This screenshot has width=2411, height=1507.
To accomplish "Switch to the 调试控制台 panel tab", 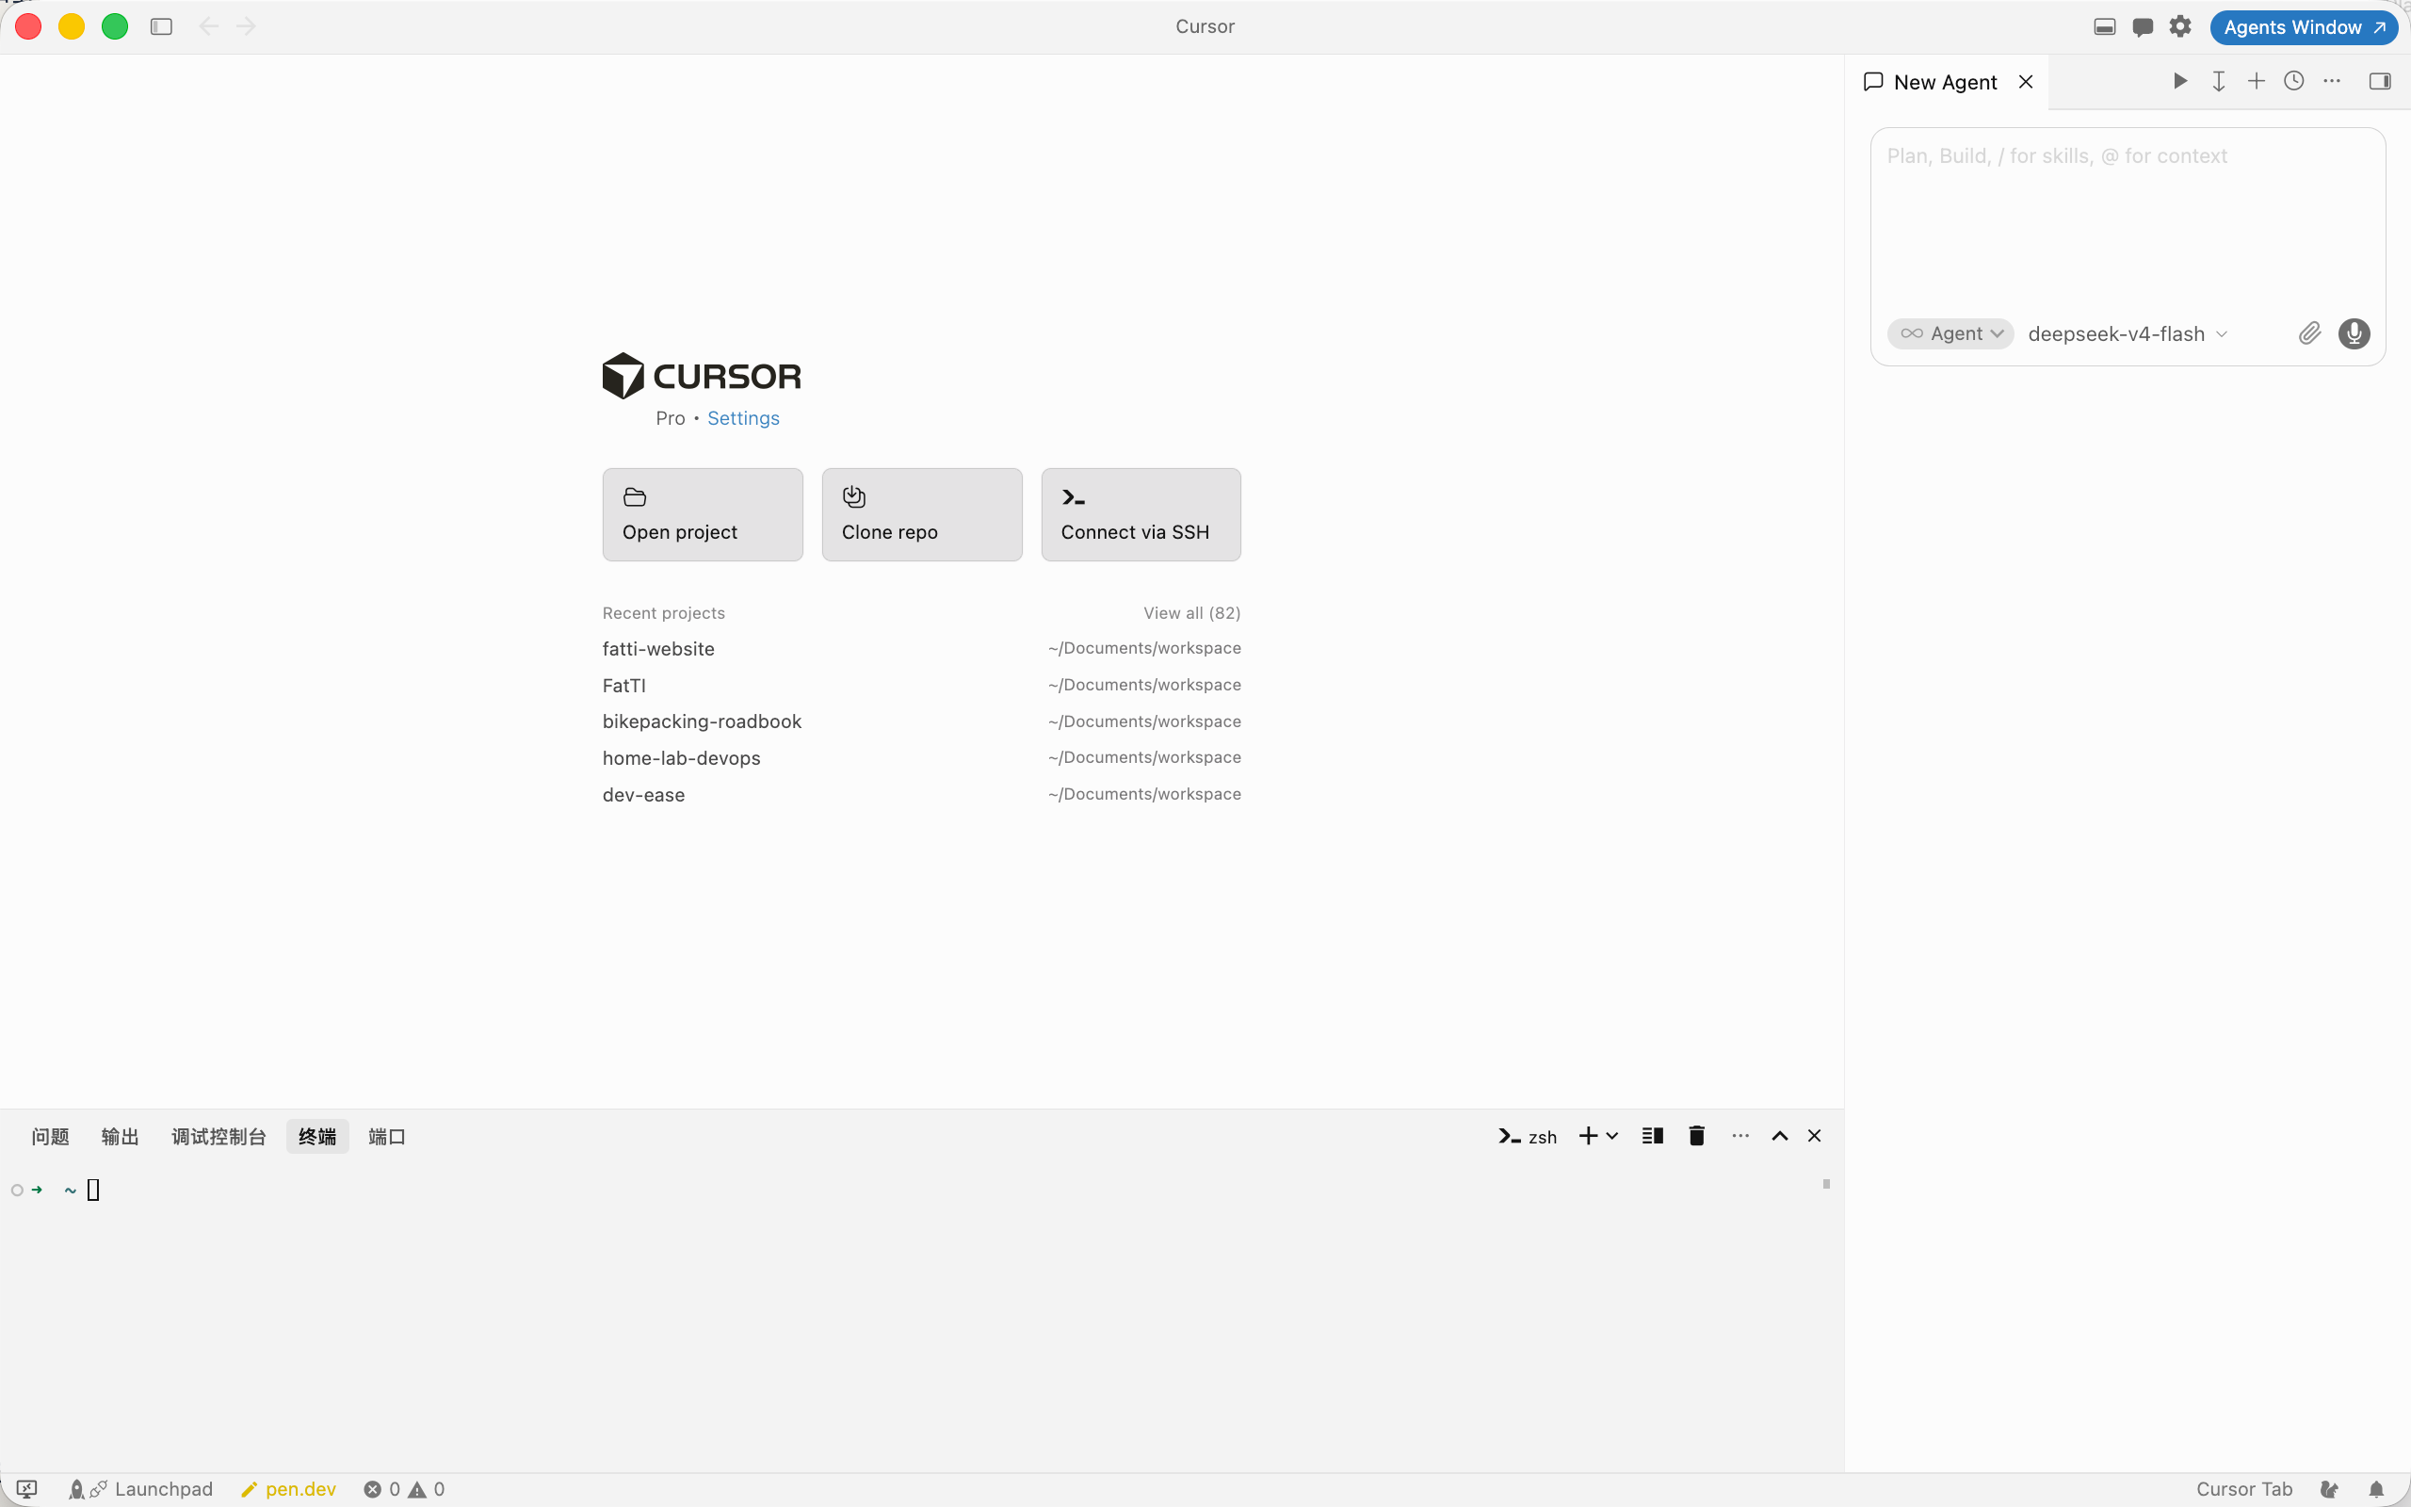I will tap(219, 1136).
